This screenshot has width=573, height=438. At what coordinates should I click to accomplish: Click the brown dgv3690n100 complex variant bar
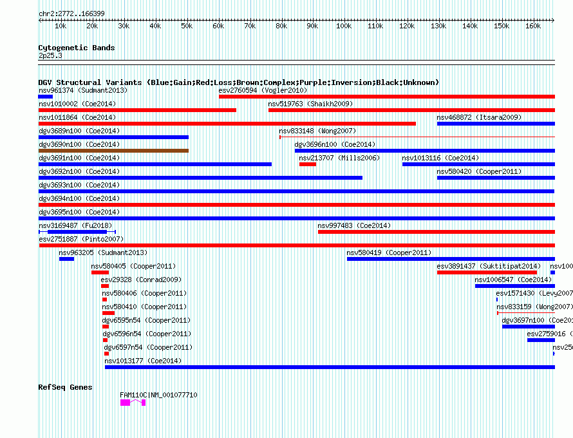(113, 151)
